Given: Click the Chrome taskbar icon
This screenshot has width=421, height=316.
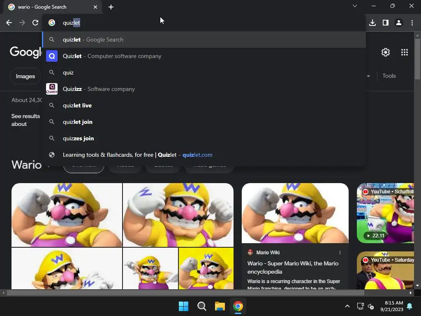Looking at the screenshot, I should pos(238,306).
